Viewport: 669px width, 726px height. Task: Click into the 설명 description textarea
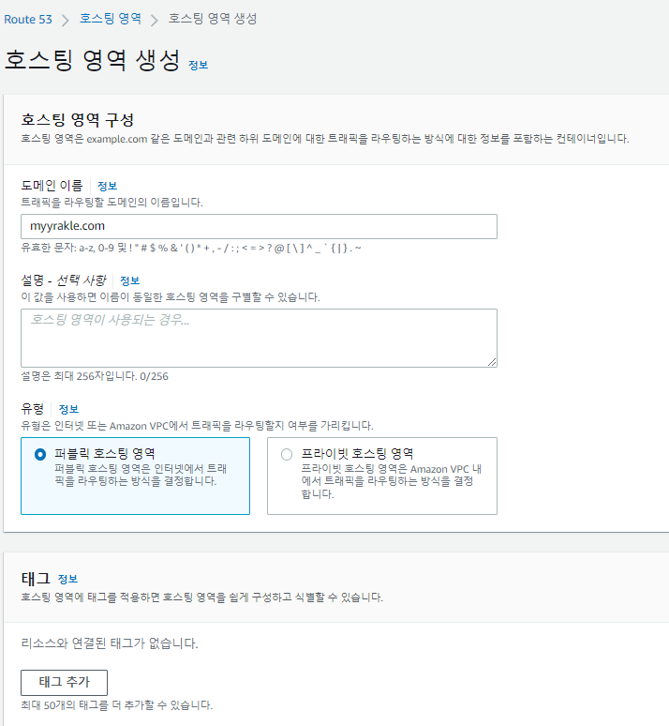(x=259, y=337)
